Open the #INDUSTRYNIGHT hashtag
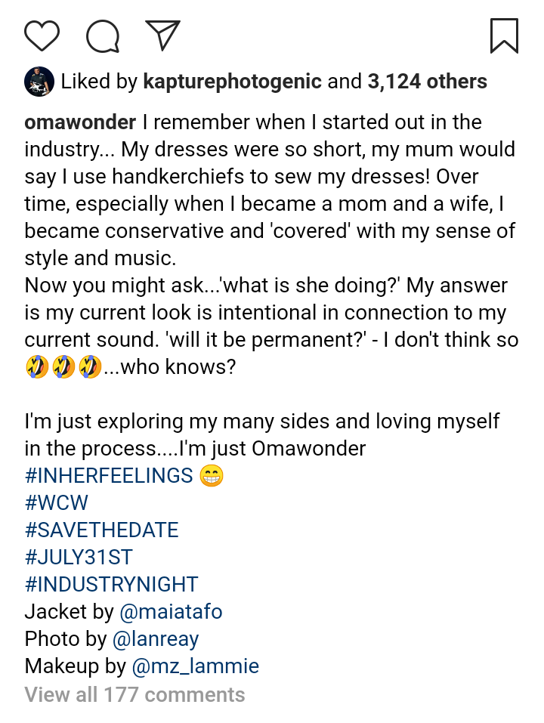The image size is (544, 723). tap(112, 584)
